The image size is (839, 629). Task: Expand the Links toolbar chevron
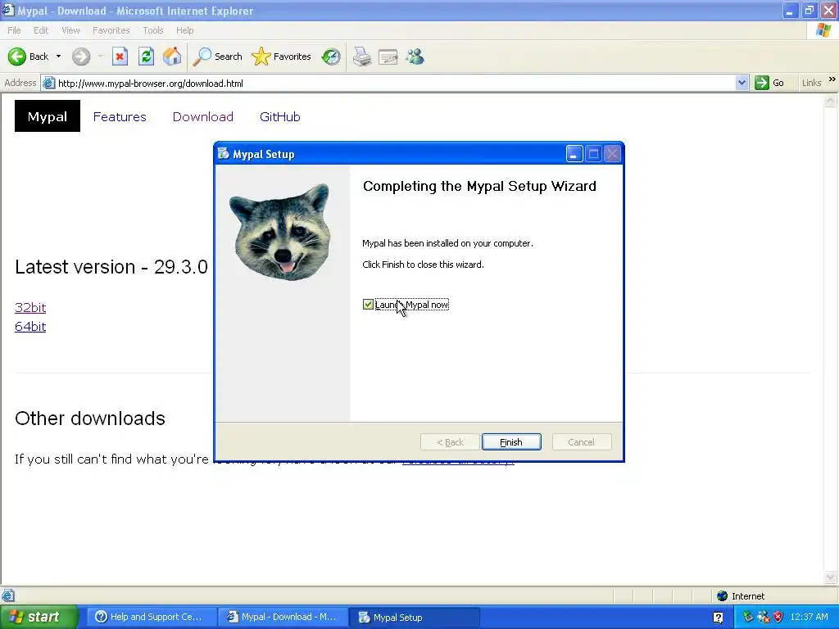click(832, 79)
